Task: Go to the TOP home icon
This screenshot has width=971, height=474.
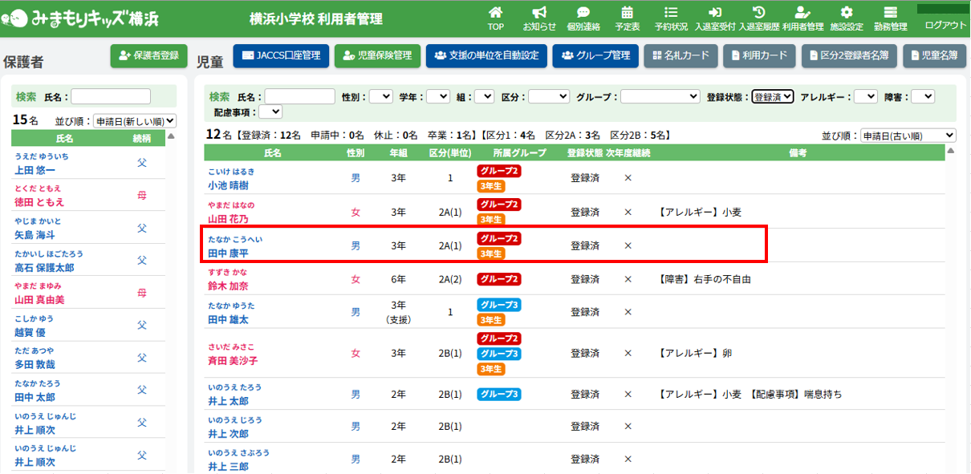Action: pos(496,13)
